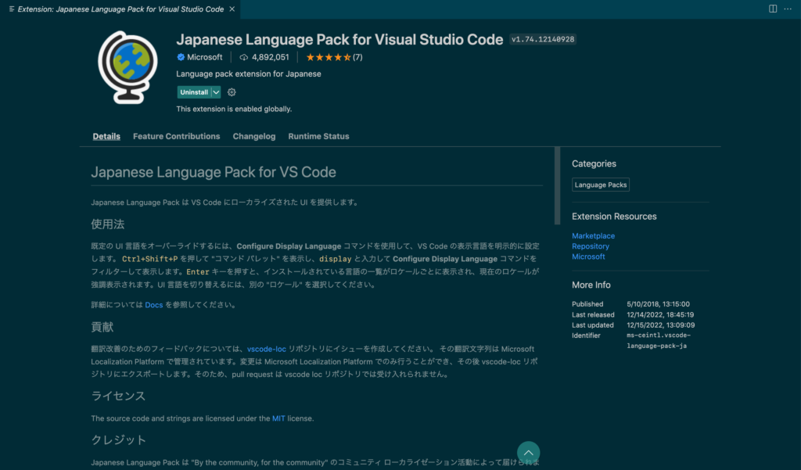The image size is (801, 470).
Task: Click the description Language pack extension for Japanese
Action: pyautogui.click(x=249, y=74)
